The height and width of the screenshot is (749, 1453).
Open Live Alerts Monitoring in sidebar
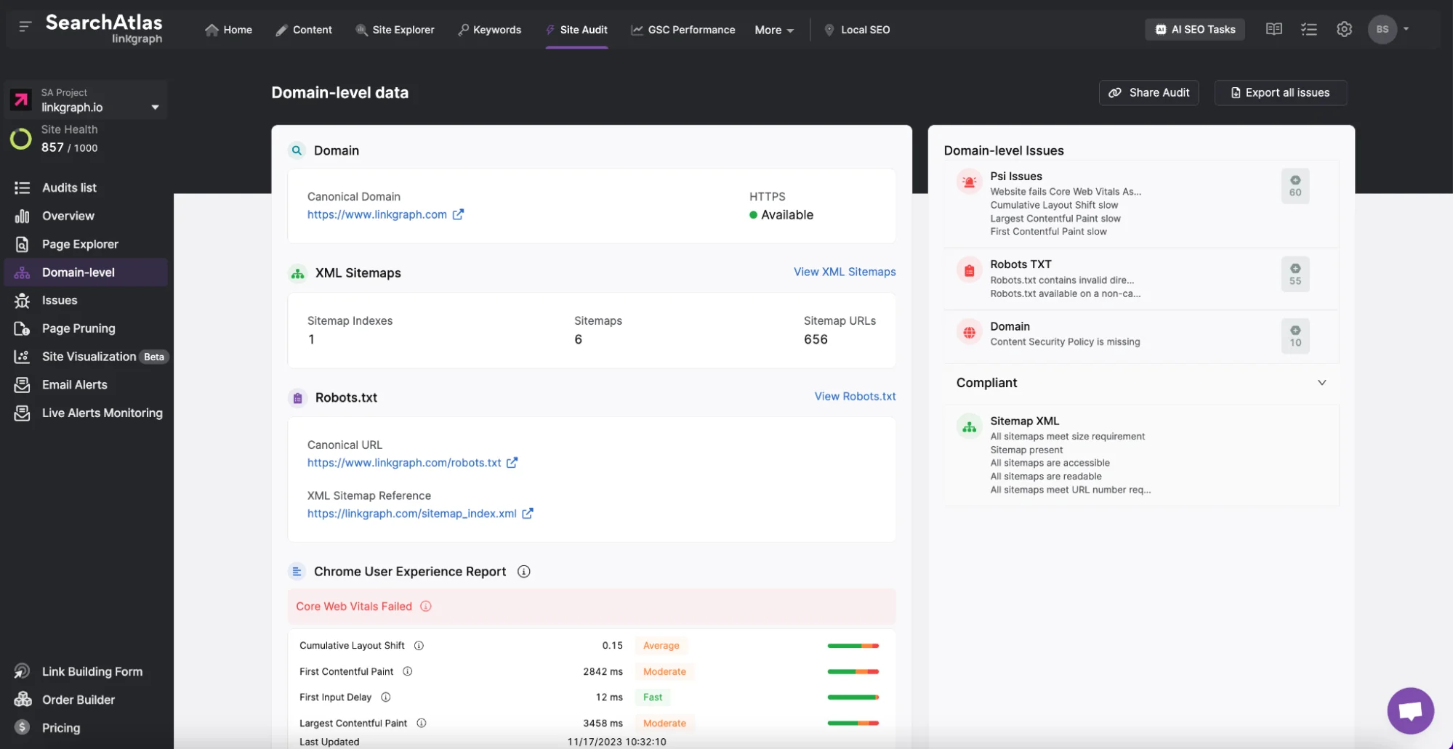click(x=87, y=413)
